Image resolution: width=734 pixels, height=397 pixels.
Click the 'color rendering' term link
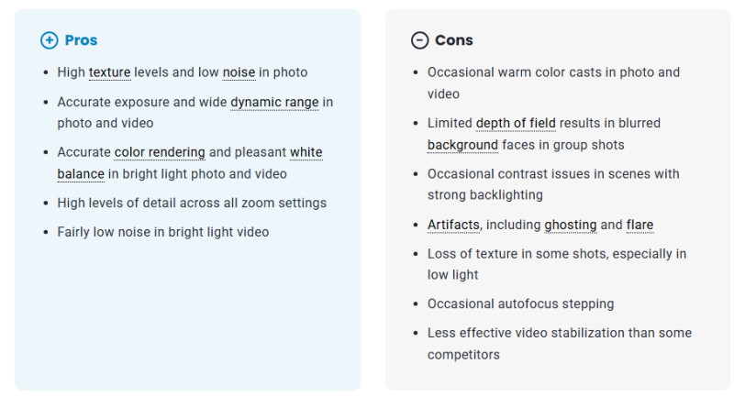(x=160, y=152)
